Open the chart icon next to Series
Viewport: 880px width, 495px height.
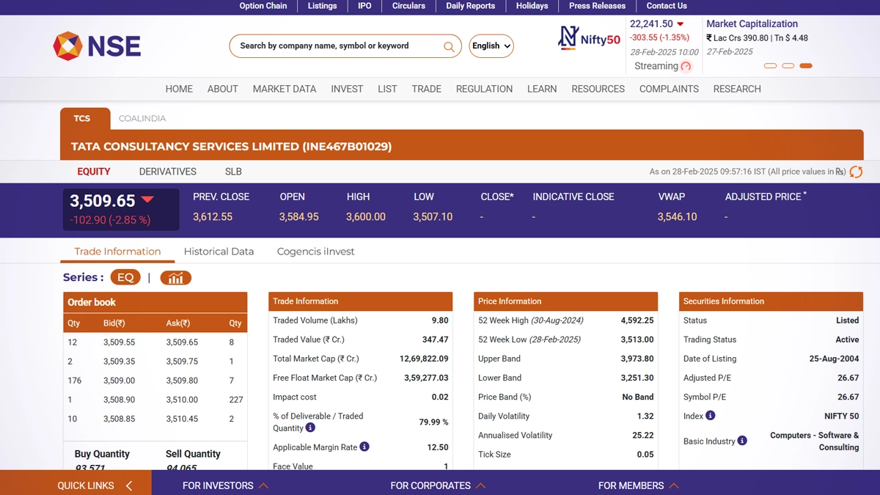click(175, 278)
